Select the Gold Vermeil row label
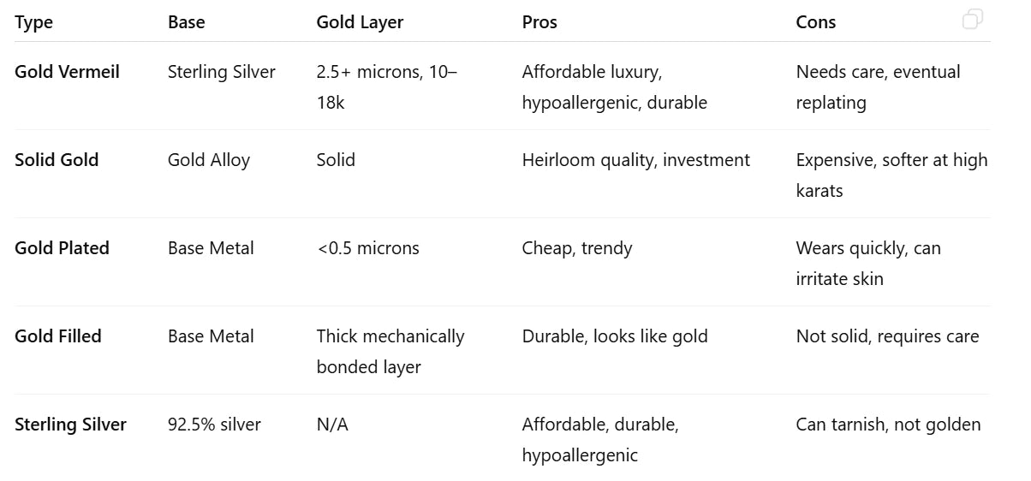The image size is (1031, 481). click(x=67, y=72)
